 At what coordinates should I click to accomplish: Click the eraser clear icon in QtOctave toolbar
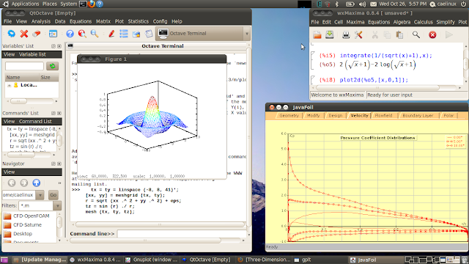(37, 34)
